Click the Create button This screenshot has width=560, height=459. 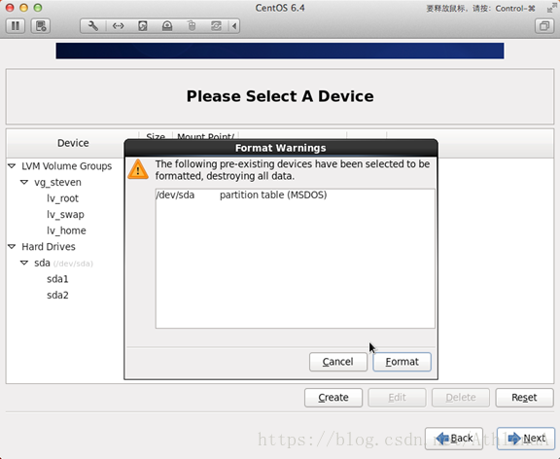tap(333, 398)
